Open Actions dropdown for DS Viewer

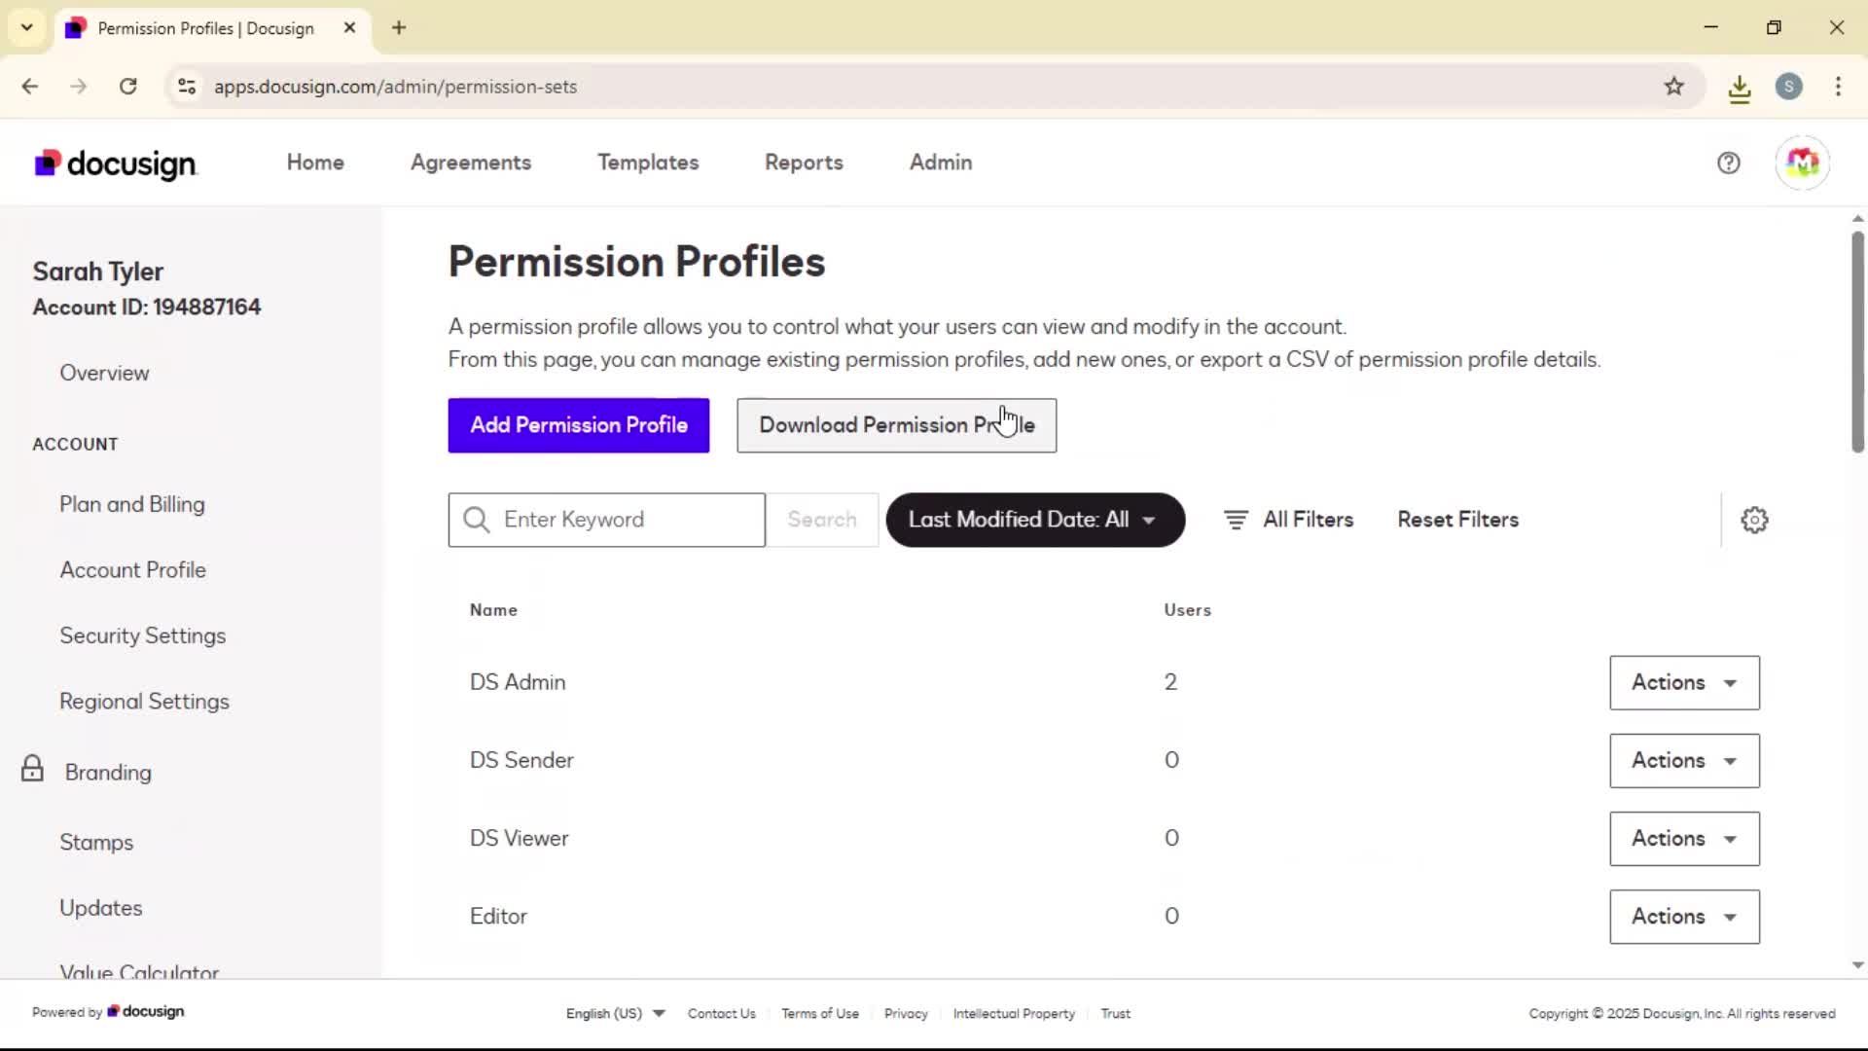click(1684, 838)
